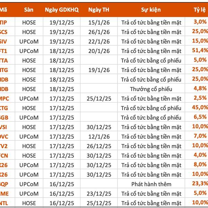Click the 51,4% ratio value

[200, 51]
